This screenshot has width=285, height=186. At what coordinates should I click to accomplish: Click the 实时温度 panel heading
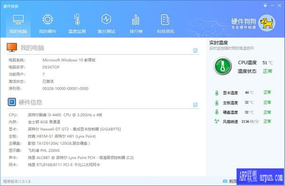click(218, 43)
